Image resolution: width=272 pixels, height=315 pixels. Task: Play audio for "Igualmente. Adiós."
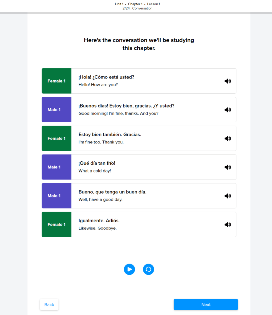point(228,224)
